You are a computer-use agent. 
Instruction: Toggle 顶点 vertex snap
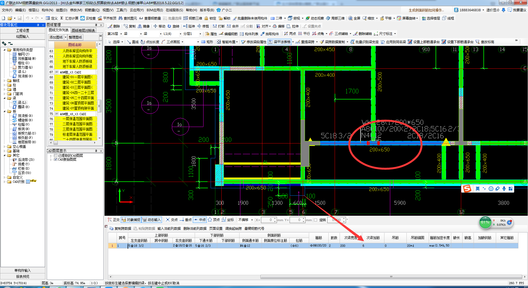[x=214, y=220]
